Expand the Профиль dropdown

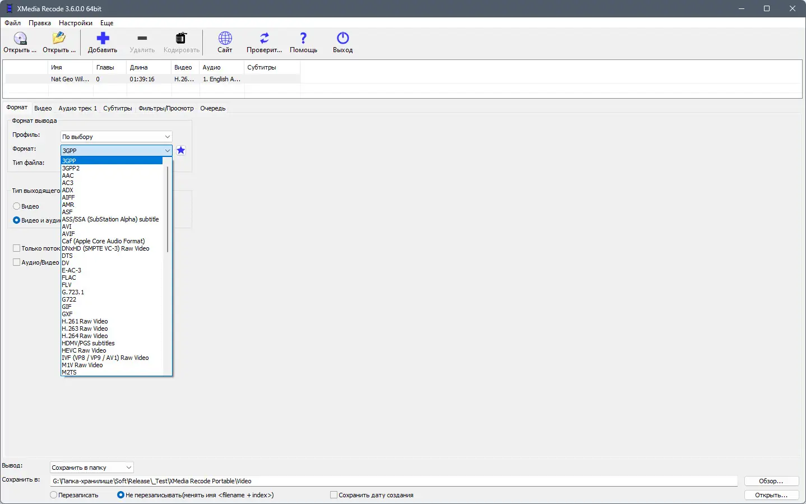tap(116, 137)
